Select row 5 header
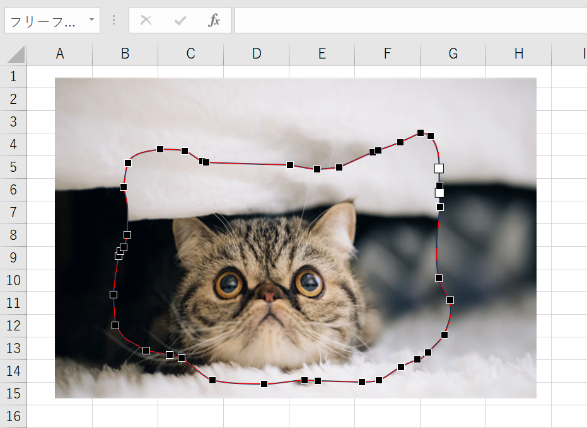Image resolution: width=587 pixels, height=428 pixels. (x=13, y=167)
